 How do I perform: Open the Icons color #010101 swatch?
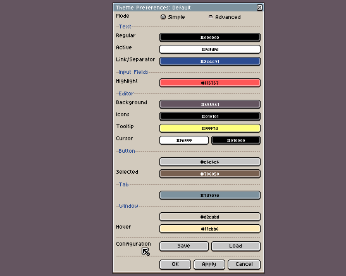[210, 116]
